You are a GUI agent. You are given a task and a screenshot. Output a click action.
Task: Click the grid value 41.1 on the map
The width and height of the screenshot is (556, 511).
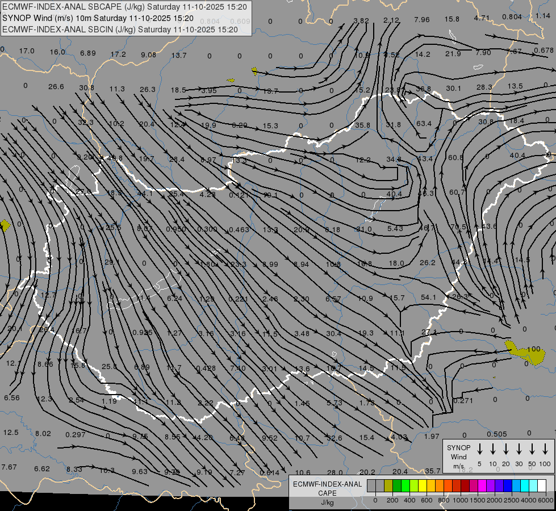click(x=141, y=402)
